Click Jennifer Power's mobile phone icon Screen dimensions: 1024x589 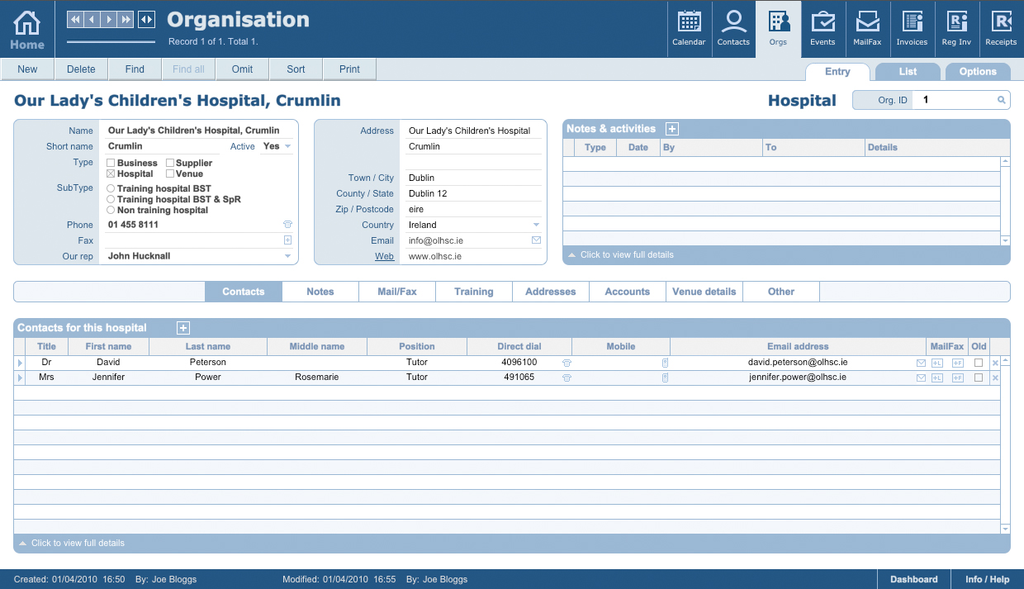coord(665,378)
